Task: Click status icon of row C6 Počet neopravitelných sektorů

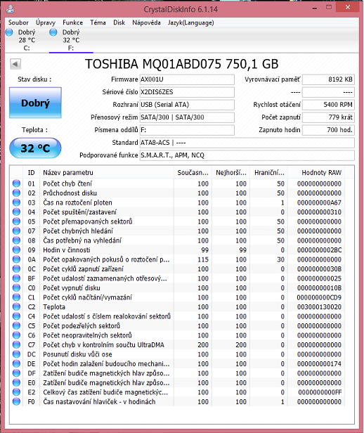Action: click(17, 335)
